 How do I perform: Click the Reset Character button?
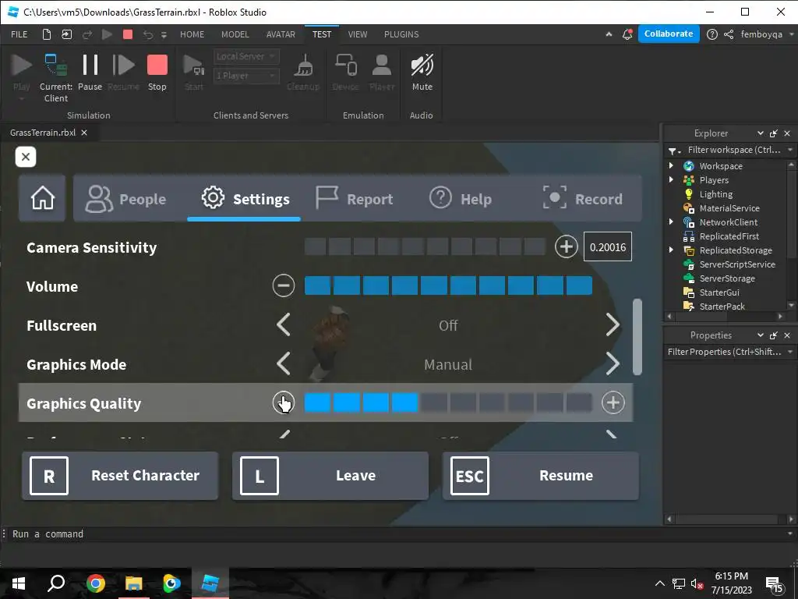(120, 476)
